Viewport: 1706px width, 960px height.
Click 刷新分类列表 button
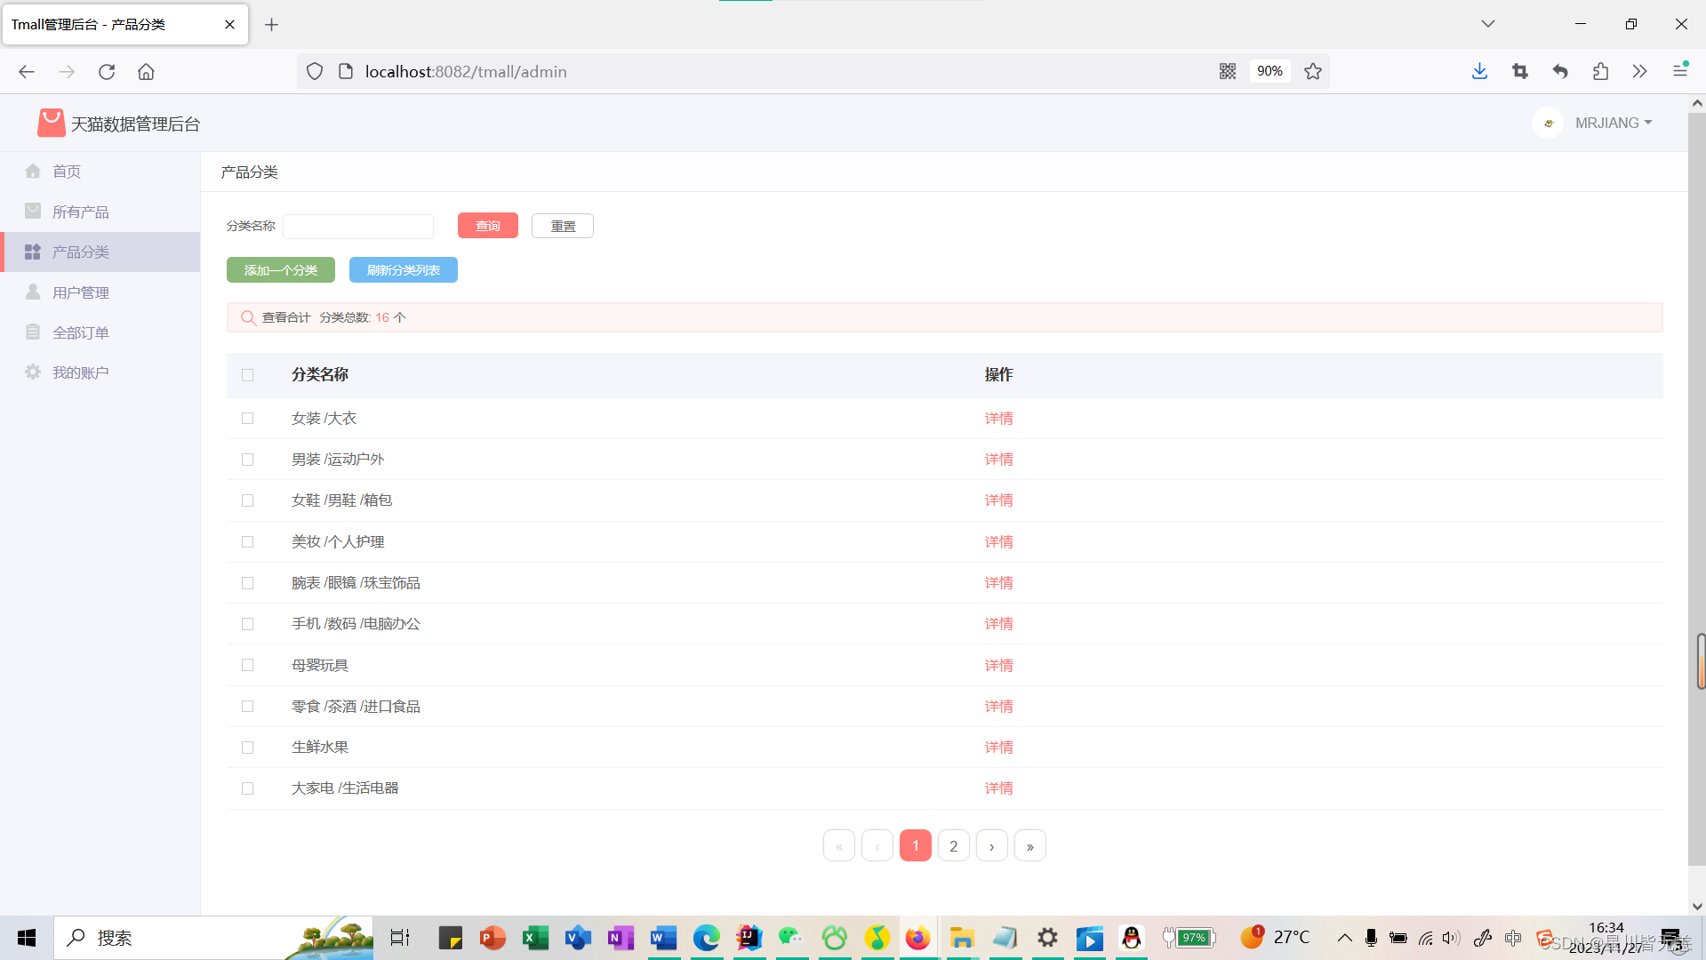click(x=404, y=270)
